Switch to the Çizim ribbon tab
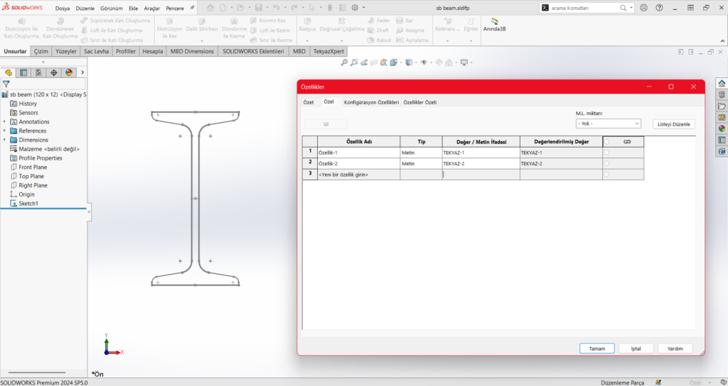The width and height of the screenshot is (728, 386). [x=41, y=51]
